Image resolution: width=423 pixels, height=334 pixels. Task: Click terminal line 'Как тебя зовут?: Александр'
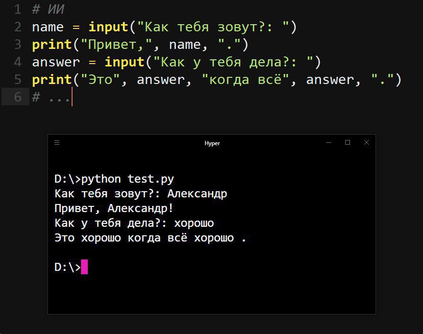(141, 194)
